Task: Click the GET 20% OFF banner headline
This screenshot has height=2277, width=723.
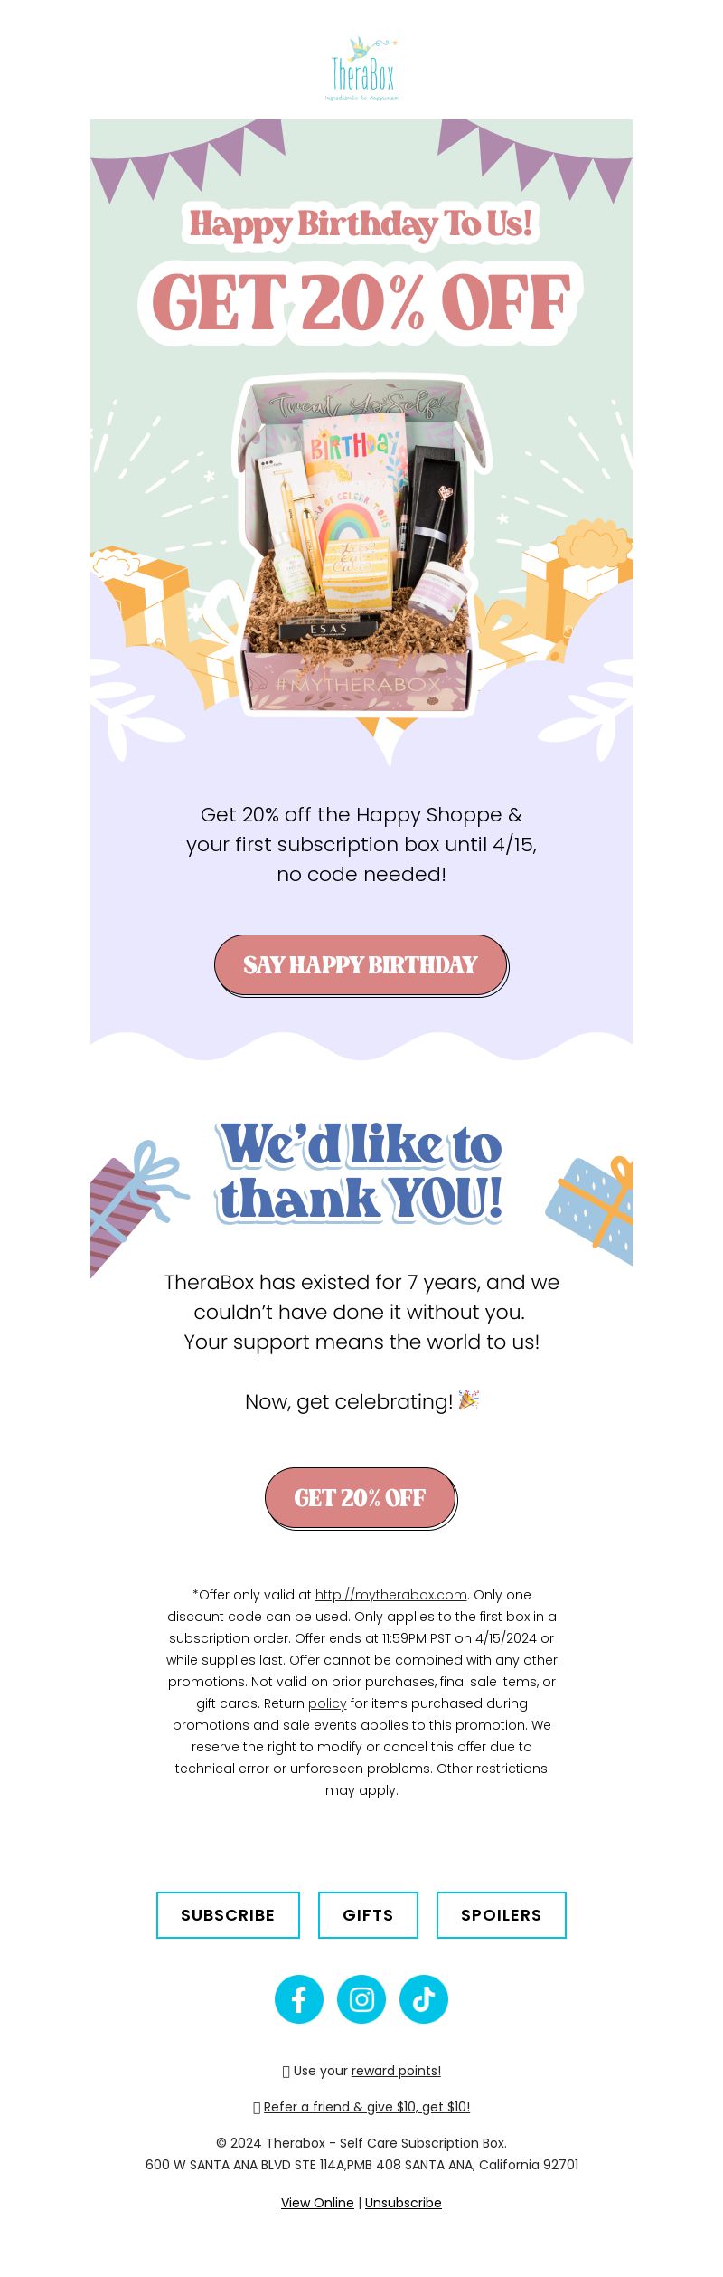Action: pos(361,303)
